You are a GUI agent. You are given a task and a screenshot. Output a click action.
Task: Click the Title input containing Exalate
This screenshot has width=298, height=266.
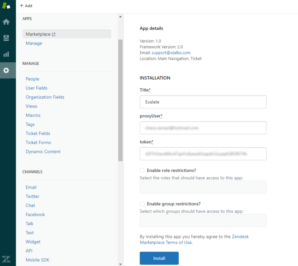[203, 102]
